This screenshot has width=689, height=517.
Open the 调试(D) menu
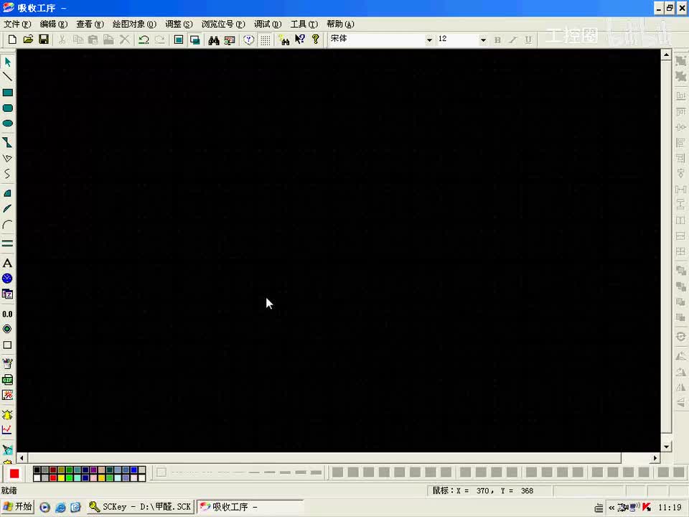[x=268, y=24]
